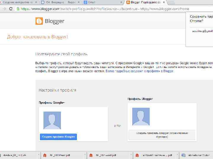Image resolution: width=213 pixels, height=159 pixels.
Task: Switch to the '154 Входящие' Yandex tab
Action: coord(60,2)
